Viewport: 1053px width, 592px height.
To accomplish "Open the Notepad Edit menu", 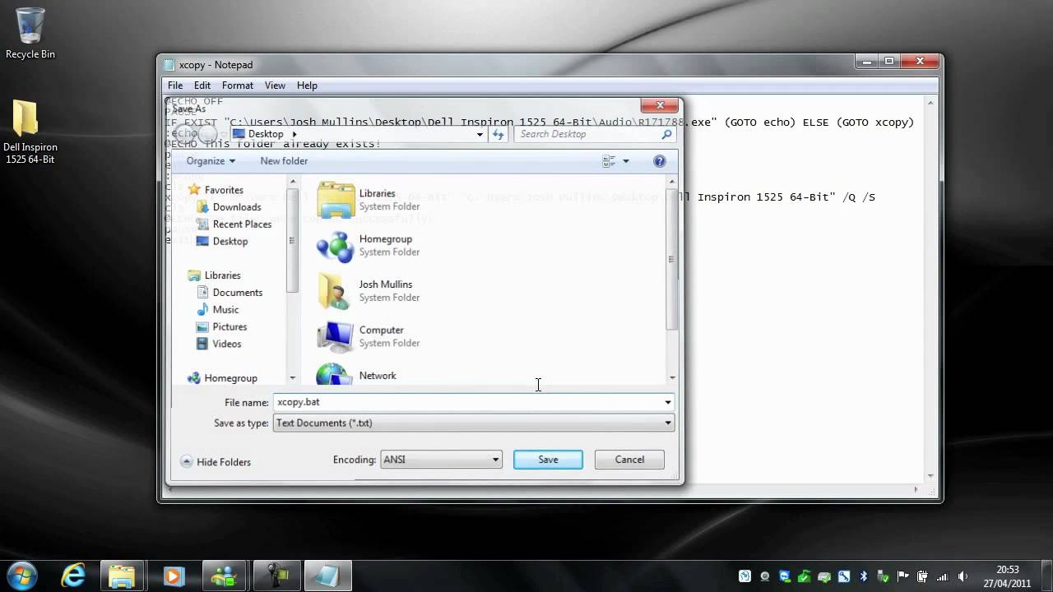I will click(202, 86).
